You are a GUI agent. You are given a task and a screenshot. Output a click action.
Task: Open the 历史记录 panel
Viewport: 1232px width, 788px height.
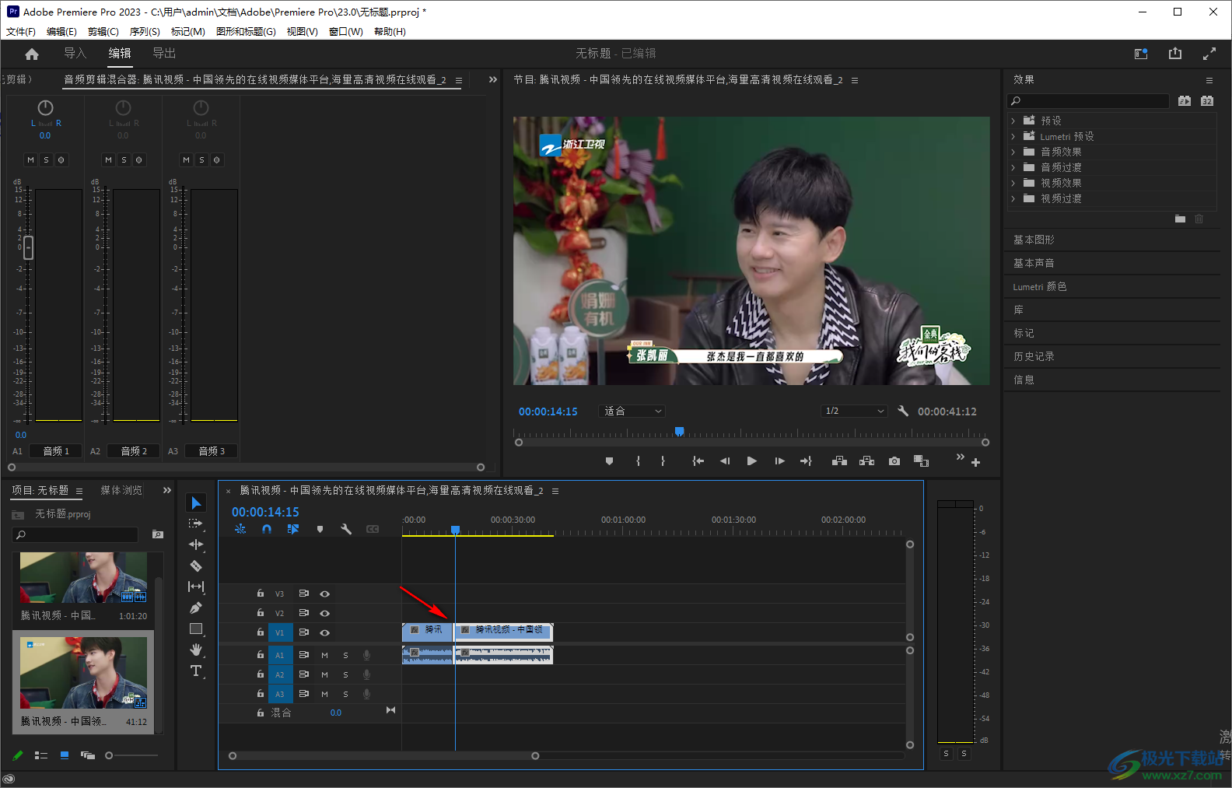click(1034, 356)
